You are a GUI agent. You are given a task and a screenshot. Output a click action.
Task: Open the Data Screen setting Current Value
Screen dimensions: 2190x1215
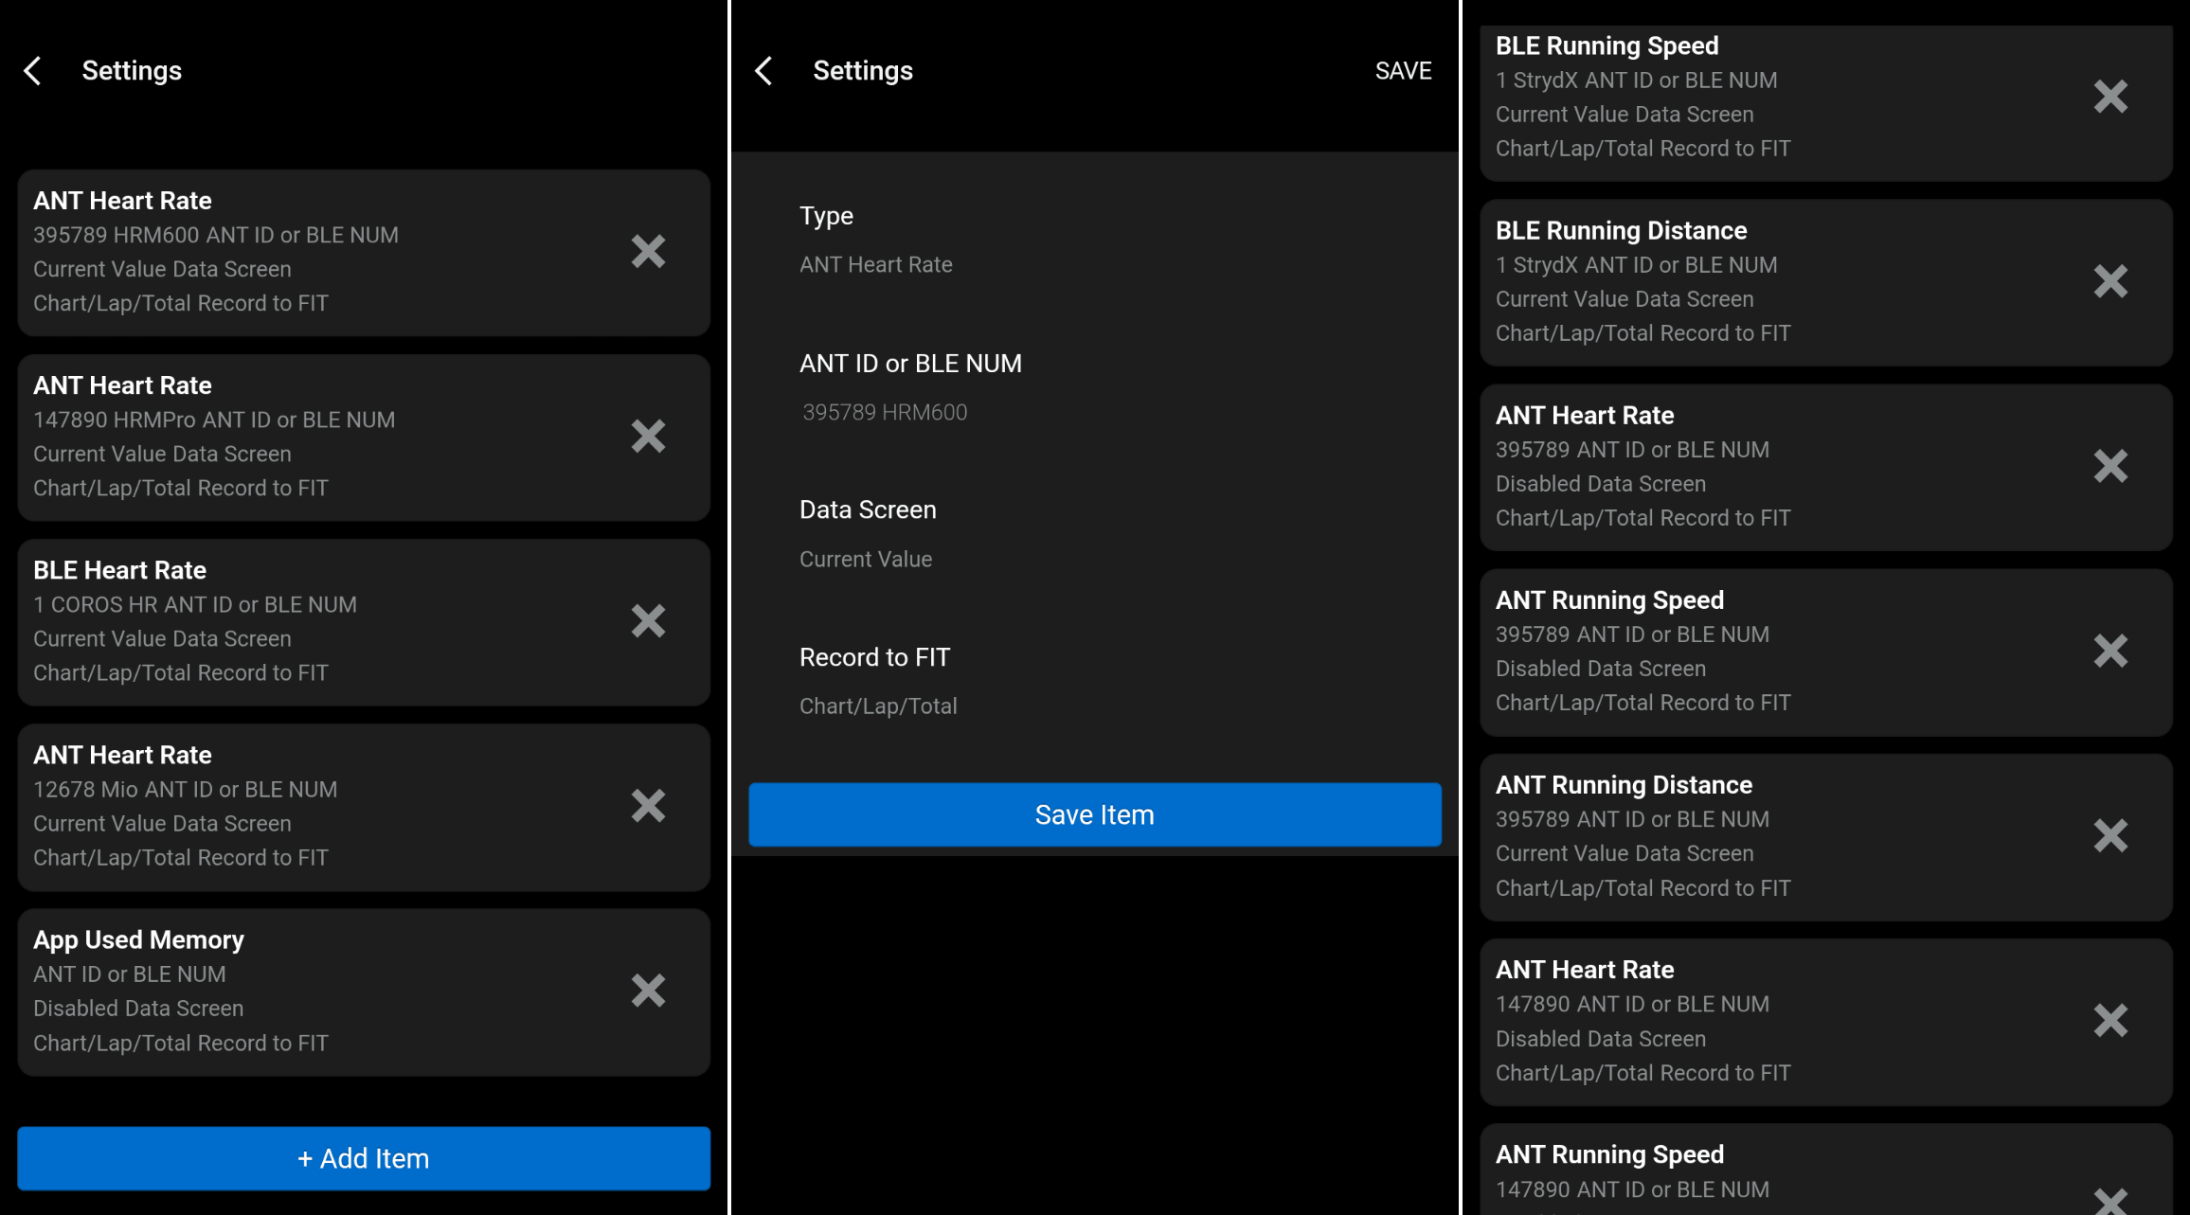(1095, 534)
